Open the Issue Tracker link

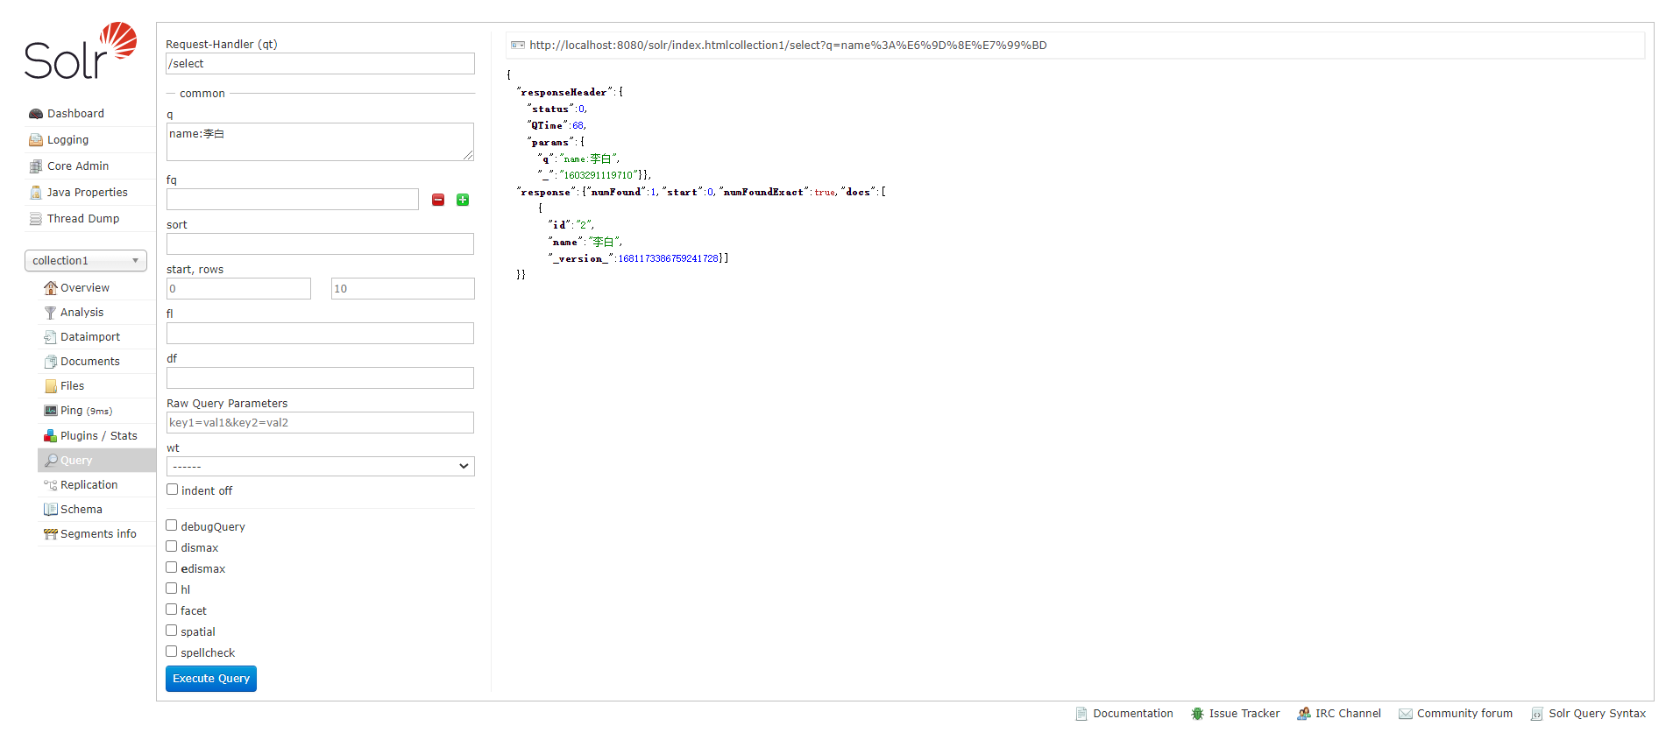(1244, 714)
